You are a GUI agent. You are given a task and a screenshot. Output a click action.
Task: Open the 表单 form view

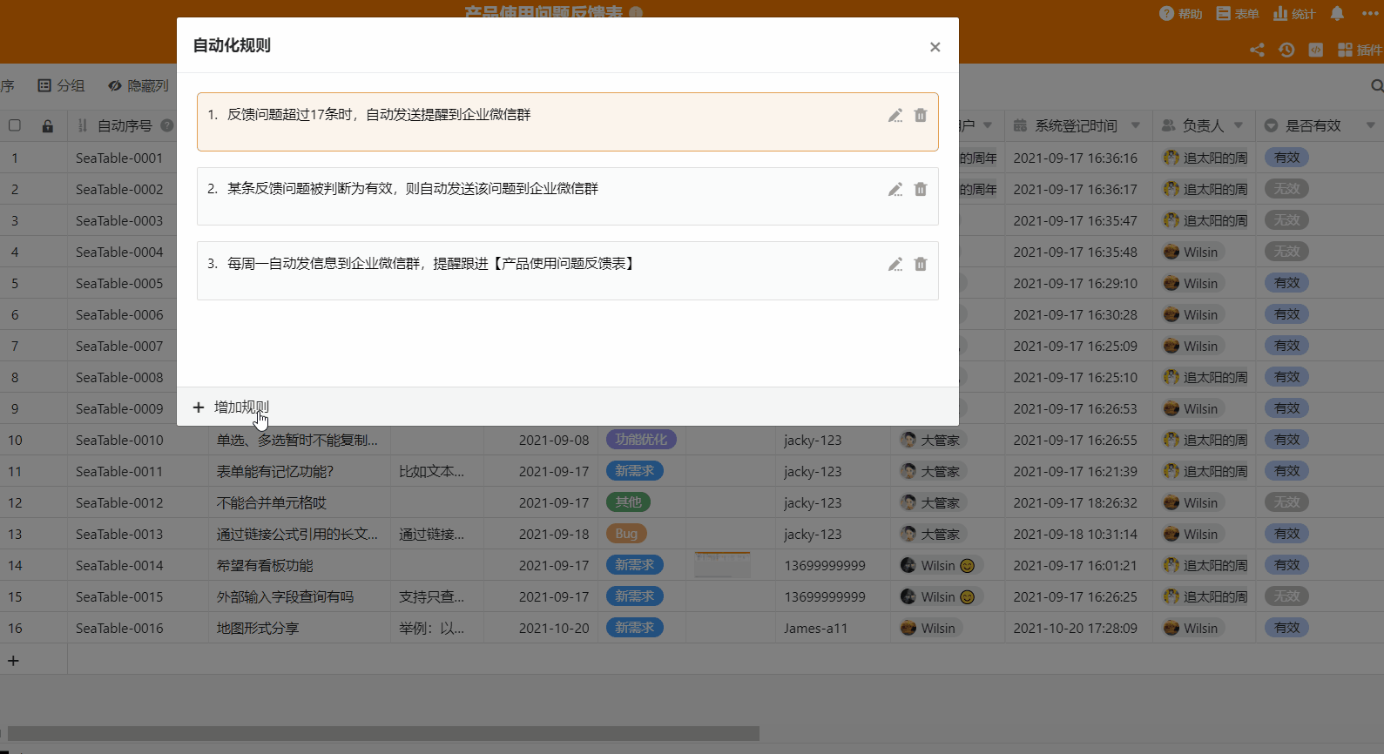pos(1238,13)
